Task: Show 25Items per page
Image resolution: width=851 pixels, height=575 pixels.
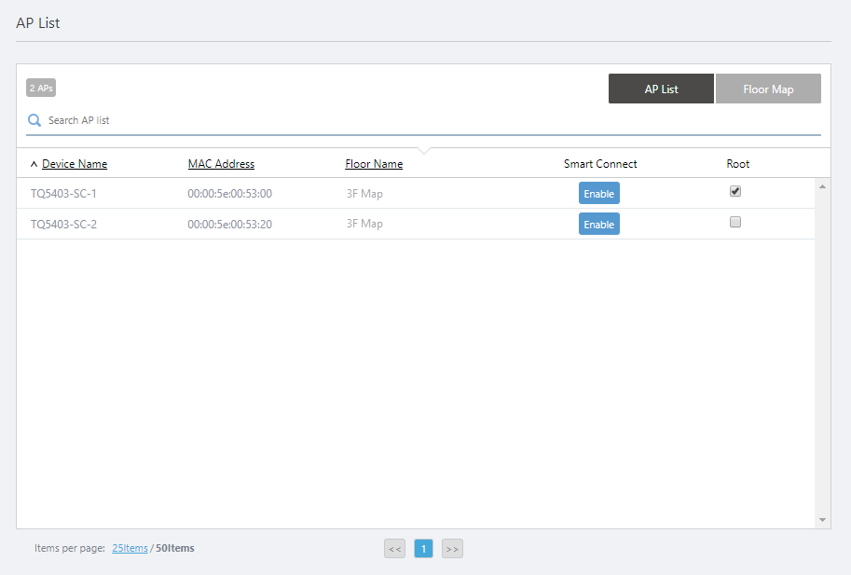Action: pyautogui.click(x=130, y=548)
